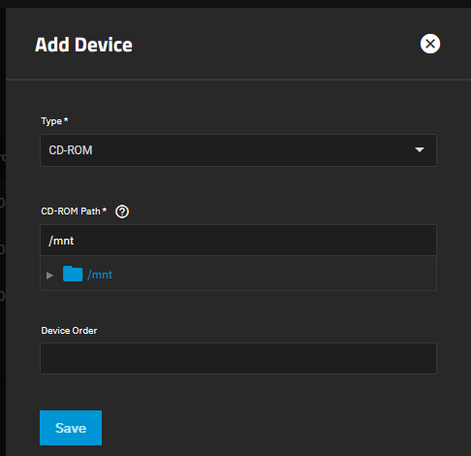Click the Device Order label
Image resolution: width=471 pixels, height=456 pixels.
click(69, 331)
